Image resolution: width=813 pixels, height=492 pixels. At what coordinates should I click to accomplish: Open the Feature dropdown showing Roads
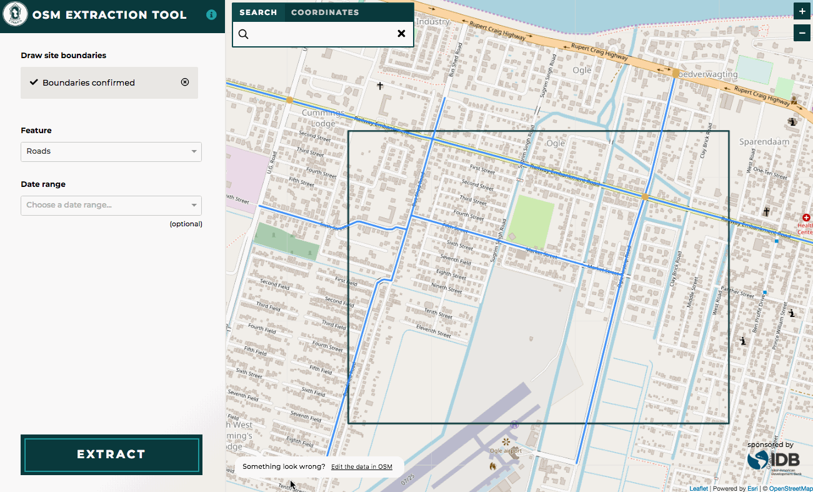click(x=111, y=151)
